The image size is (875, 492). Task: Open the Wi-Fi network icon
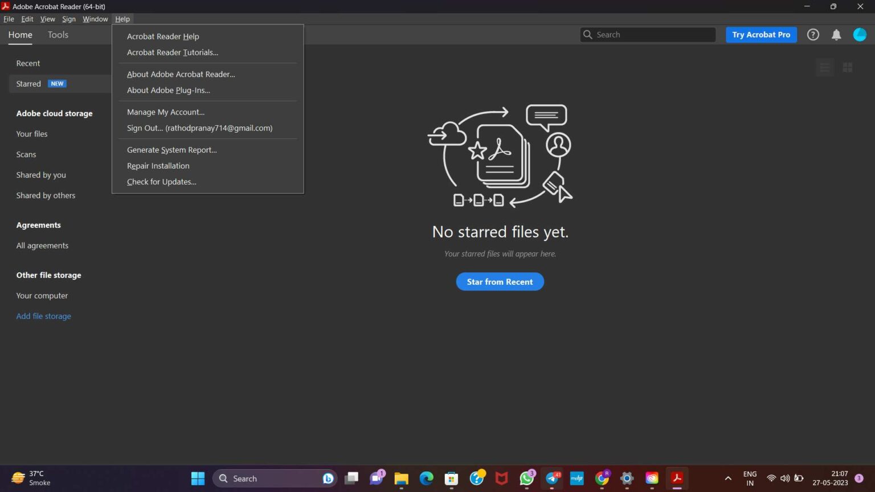[771, 478]
